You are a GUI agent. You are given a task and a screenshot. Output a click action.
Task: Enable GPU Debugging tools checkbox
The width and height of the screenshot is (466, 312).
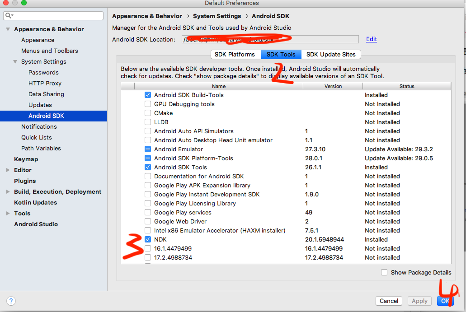[148, 104]
